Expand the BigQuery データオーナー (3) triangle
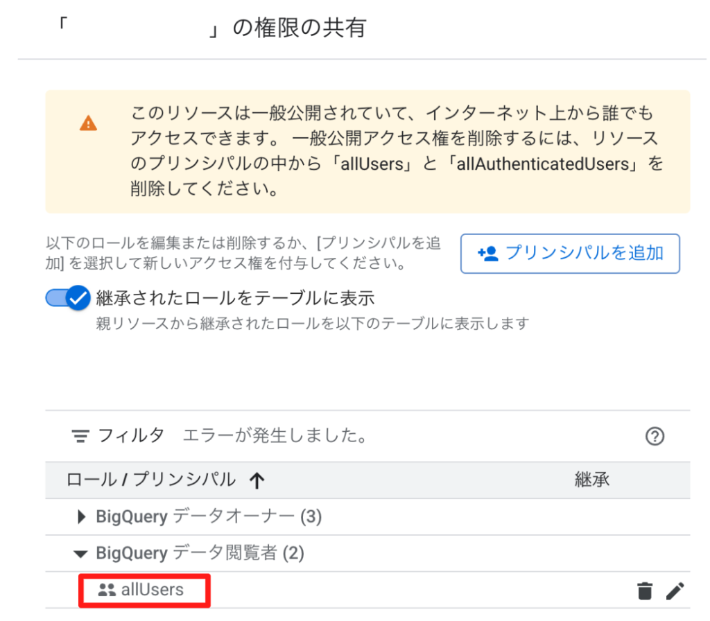 [82, 516]
